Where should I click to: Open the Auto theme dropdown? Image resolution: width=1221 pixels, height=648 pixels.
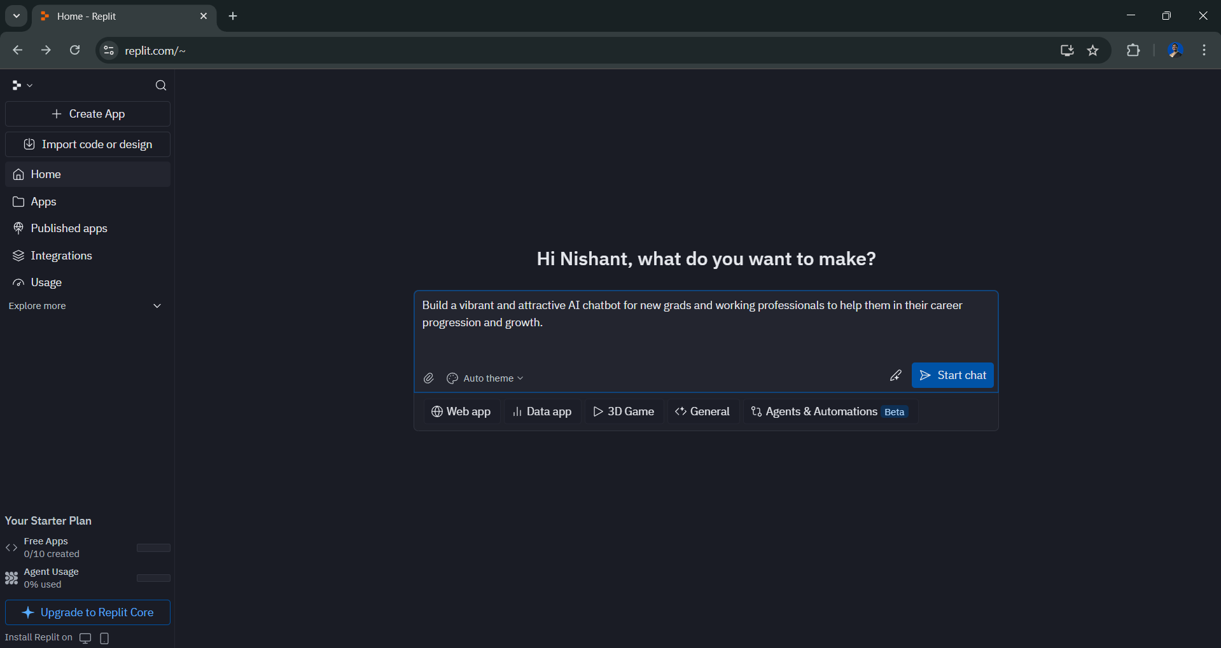click(x=485, y=378)
